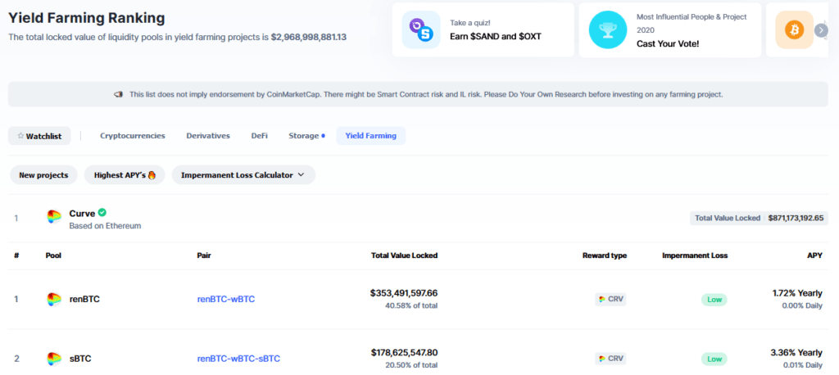The width and height of the screenshot is (839, 375).
Task: Click the orange Bitcoin banner icon
Action: [x=794, y=30]
